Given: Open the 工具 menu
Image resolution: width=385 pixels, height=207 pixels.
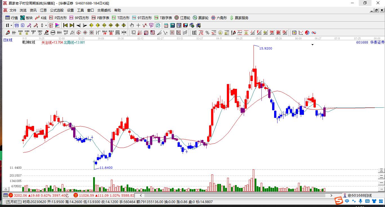Looking at the screenshot, I should point(80,10).
